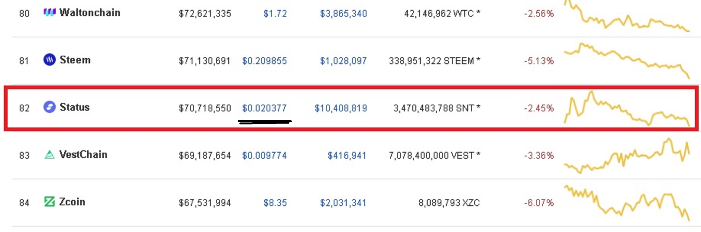Open the Waltonchain coin page
Viewport: 701px width, 232px height.
click(x=90, y=13)
